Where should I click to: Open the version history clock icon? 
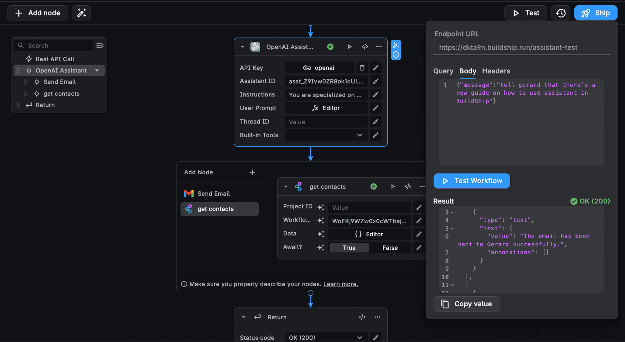pos(561,13)
